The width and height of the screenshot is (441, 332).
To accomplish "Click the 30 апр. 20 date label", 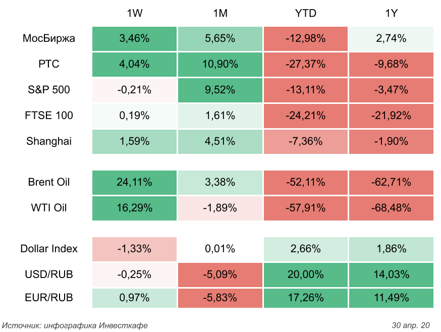I will click(x=410, y=325).
